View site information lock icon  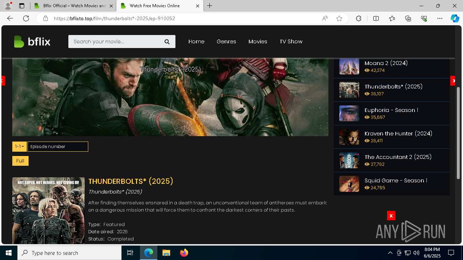coord(45,18)
